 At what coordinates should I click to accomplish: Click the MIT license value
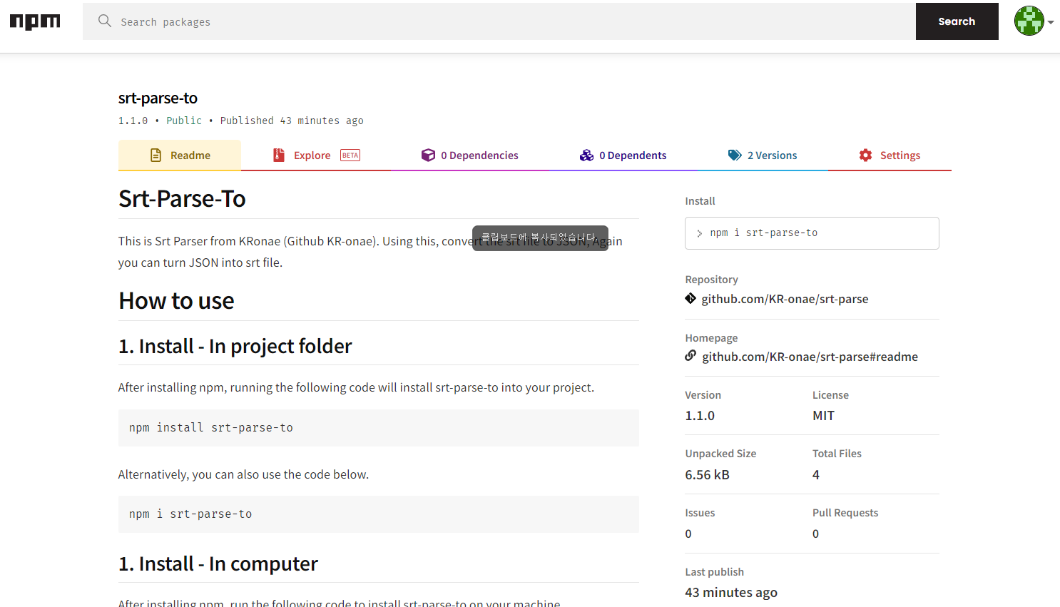[823, 416]
